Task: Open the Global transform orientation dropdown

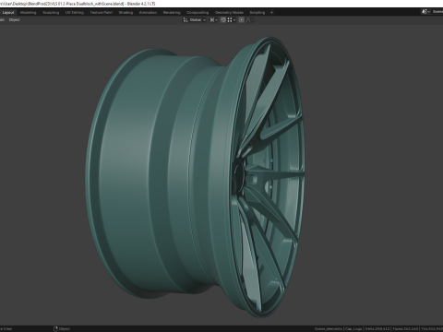Action: tap(198, 20)
